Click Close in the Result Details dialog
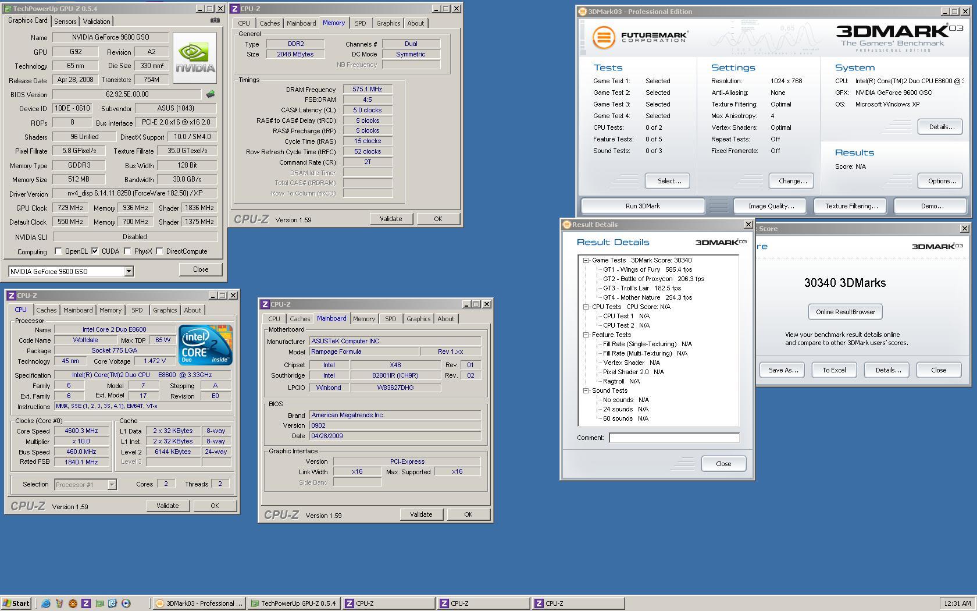Screen dimensions: 977x611 click(x=723, y=464)
